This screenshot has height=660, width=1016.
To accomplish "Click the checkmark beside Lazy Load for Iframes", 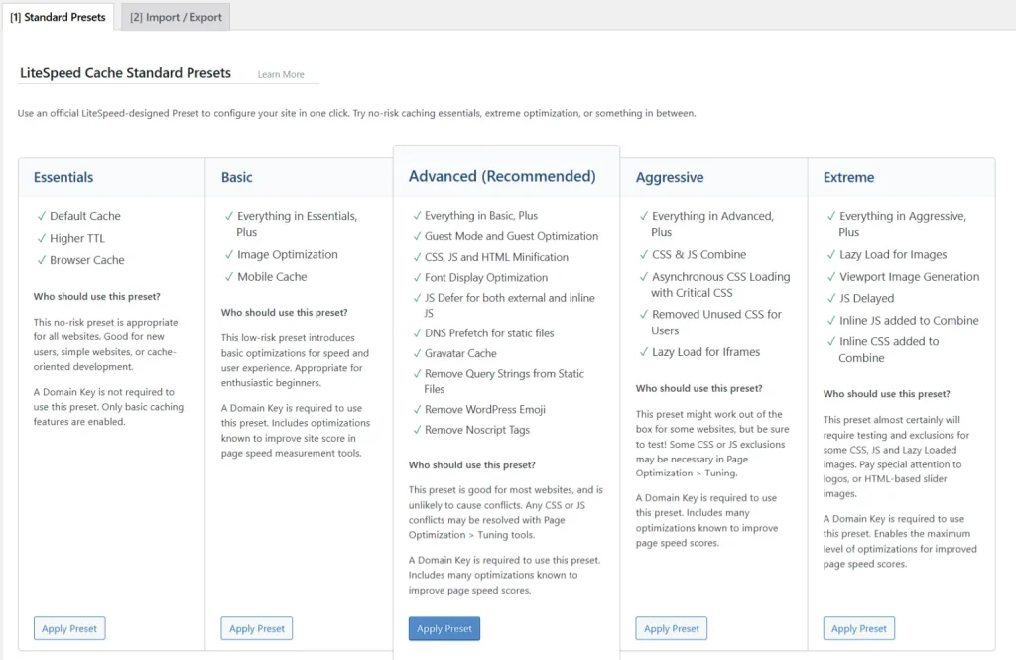I will 643,352.
